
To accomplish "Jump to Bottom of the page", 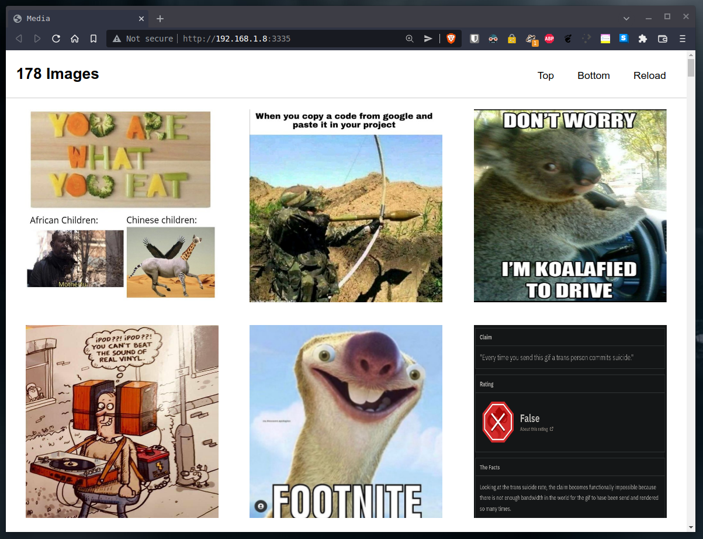I will click(x=594, y=75).
